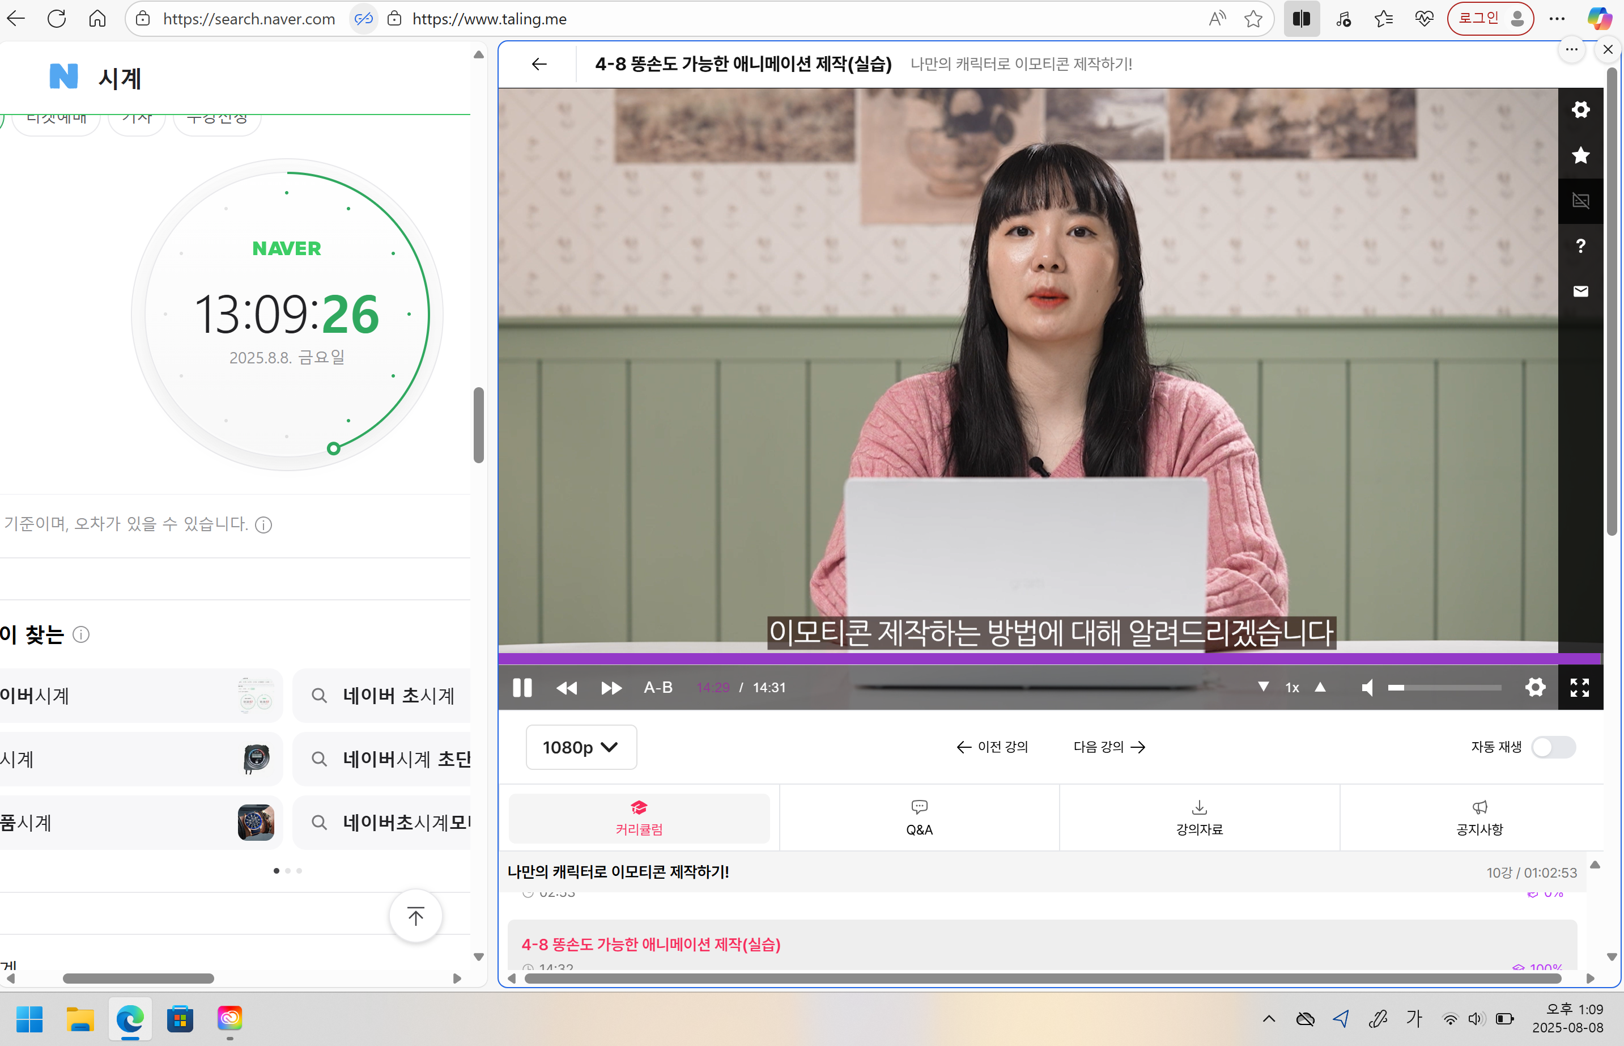Toggle Edge split screen view
This screenshot has width=1624, height=1046.
tap(1302, 18)
